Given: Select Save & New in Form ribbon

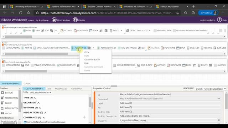Looking at the screenshot, I should (145, 65).
